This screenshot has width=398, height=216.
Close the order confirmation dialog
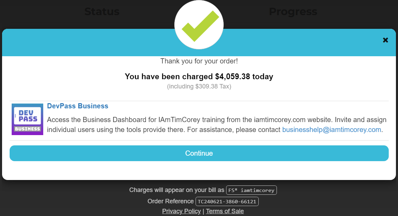click(x=385, y=40)
